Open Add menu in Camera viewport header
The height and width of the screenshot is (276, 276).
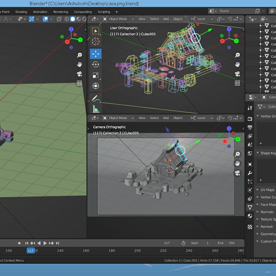166,118
